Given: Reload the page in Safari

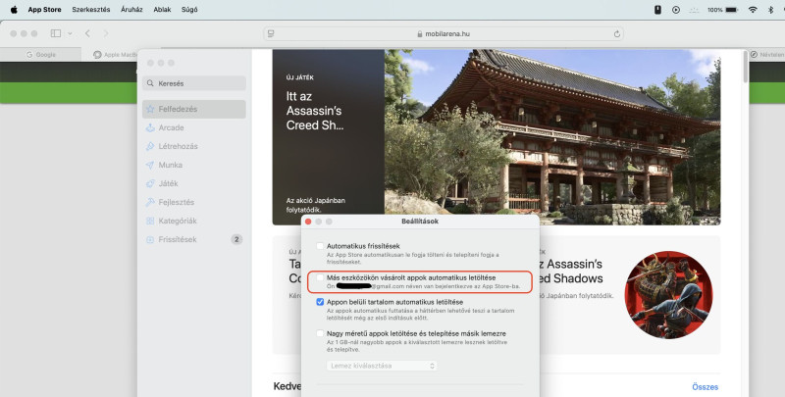Looking at the screenshot, I should coord(617,34).
